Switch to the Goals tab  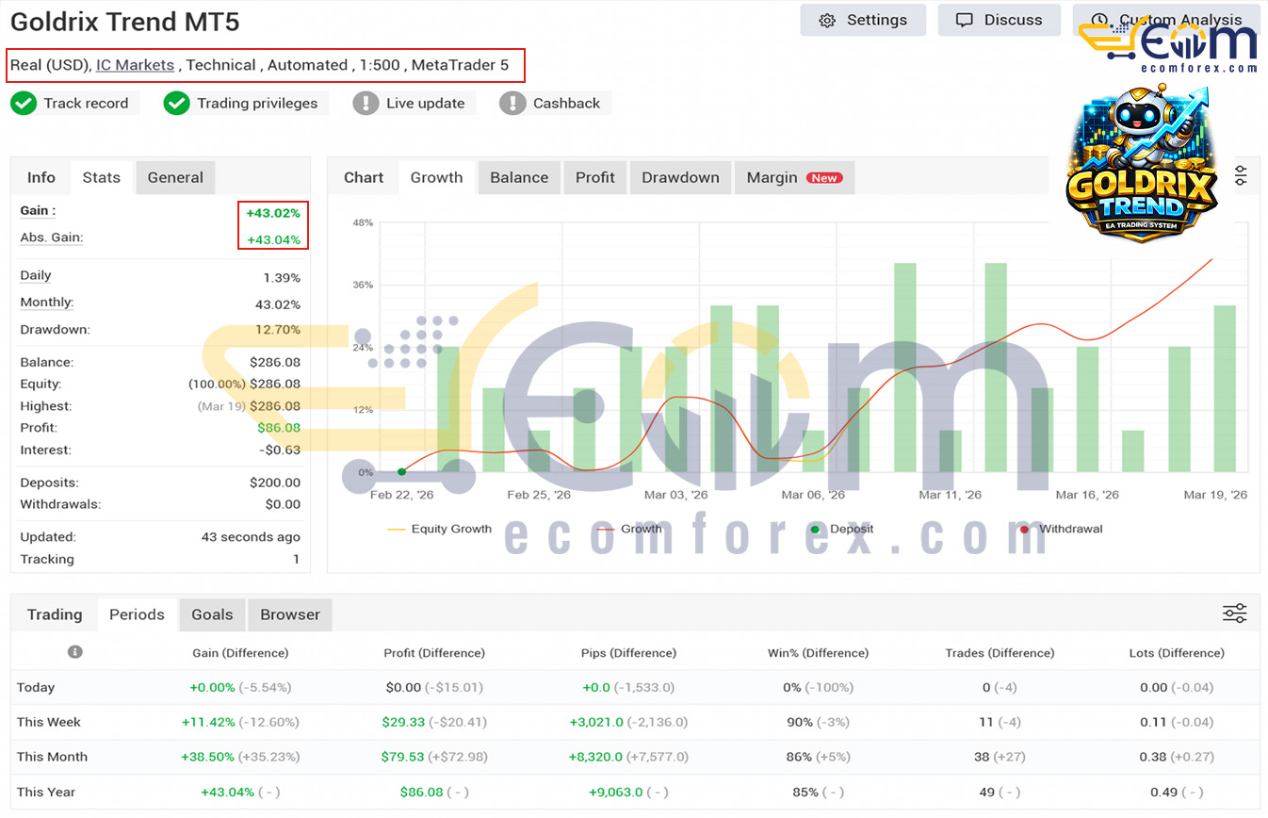click(x=212, y=614)
